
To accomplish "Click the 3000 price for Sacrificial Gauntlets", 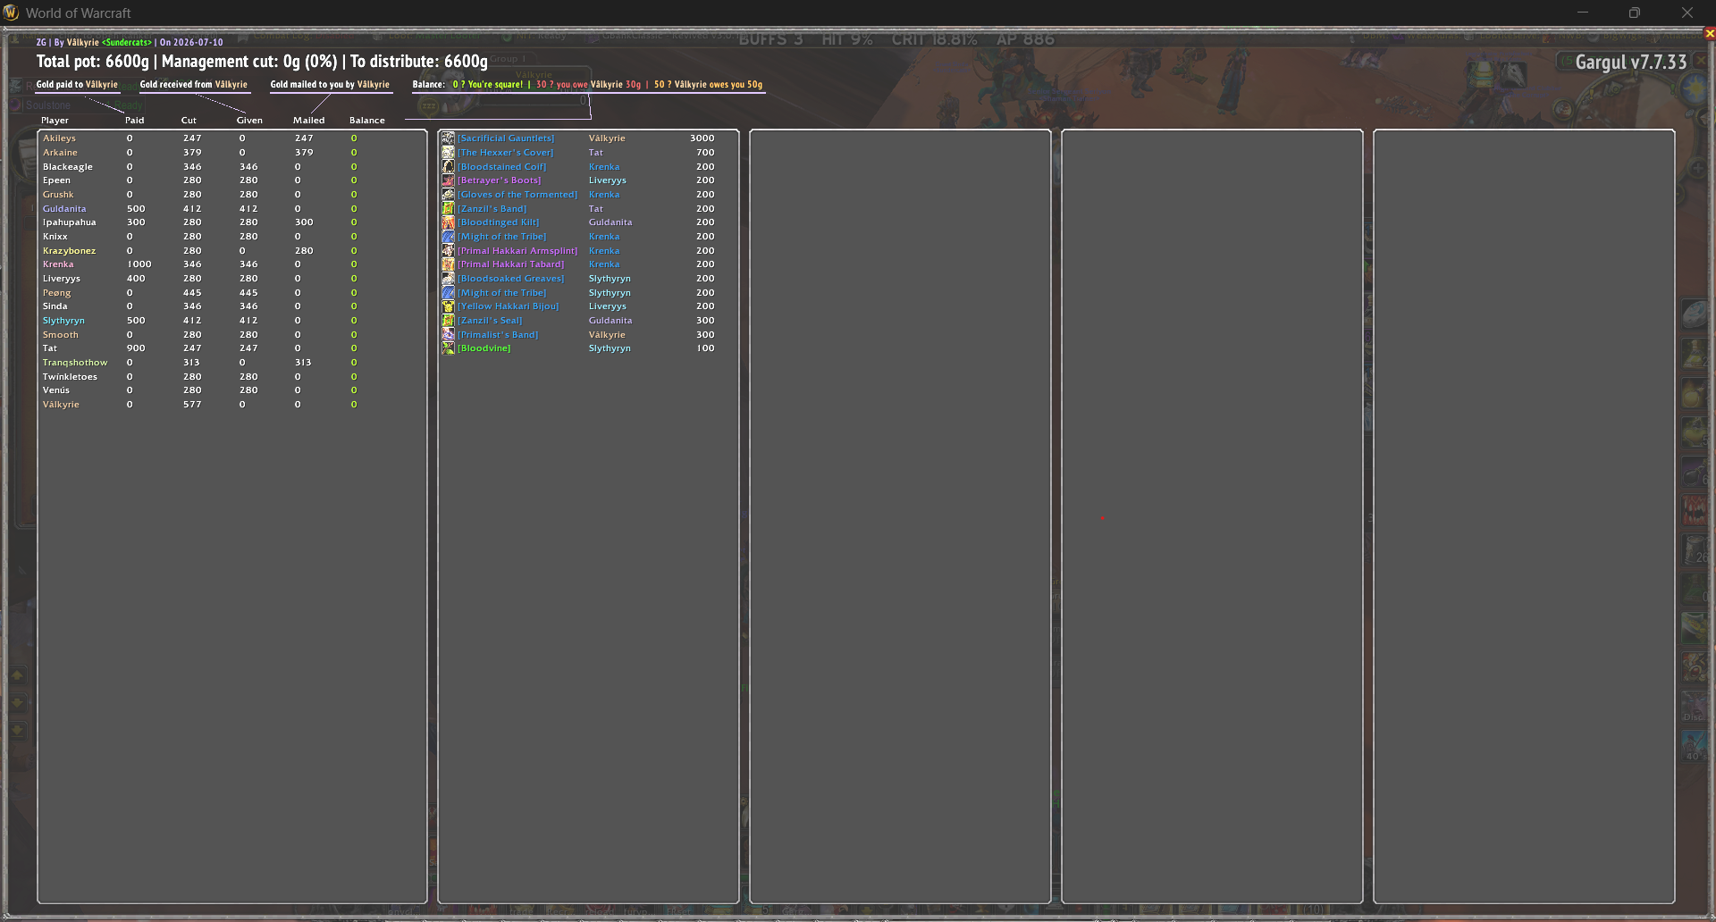I will [x=702, y=138].
